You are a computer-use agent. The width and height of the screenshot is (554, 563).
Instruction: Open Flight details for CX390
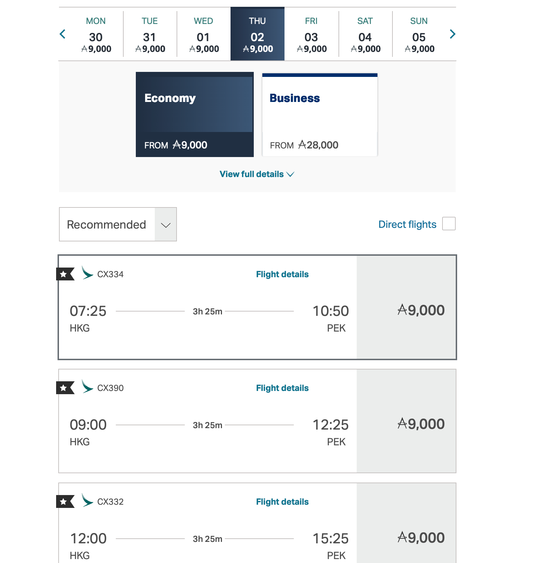[282, 388]
